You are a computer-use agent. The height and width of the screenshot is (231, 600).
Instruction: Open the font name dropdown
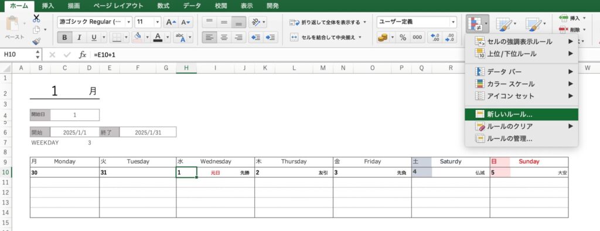pos(128,22)
